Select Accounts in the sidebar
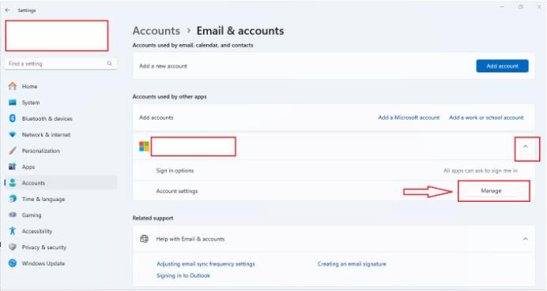Screen dimensions: 547x291 click(61, 183)
